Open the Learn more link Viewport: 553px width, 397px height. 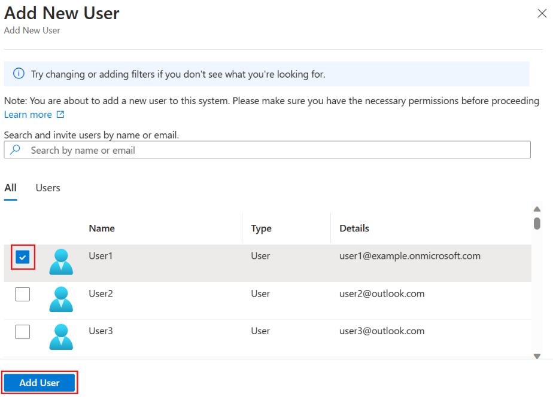pyautogui.click(x=28, y=115)
